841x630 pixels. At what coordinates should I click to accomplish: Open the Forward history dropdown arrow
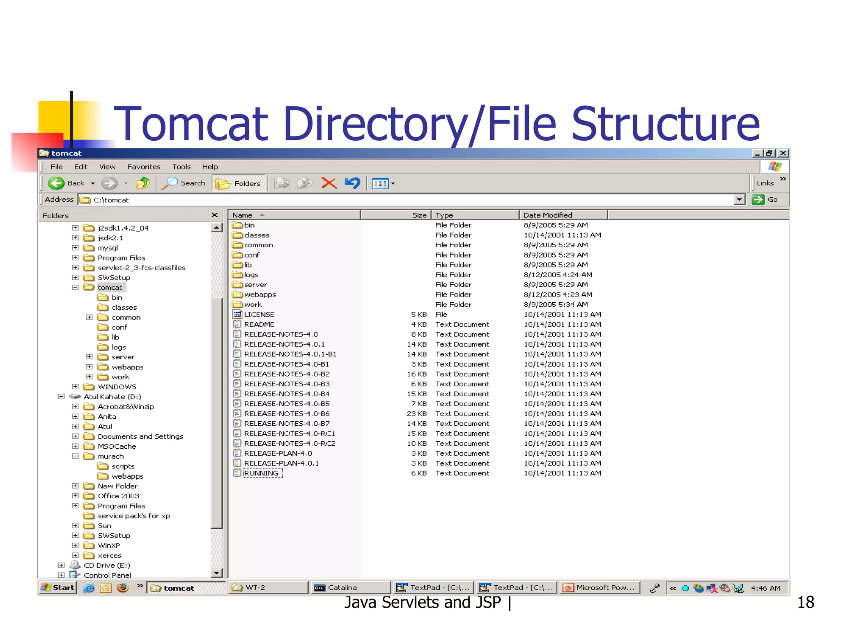pos(126,183)
